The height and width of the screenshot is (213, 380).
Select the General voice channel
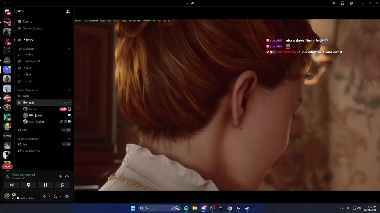(x=44, y=102)
